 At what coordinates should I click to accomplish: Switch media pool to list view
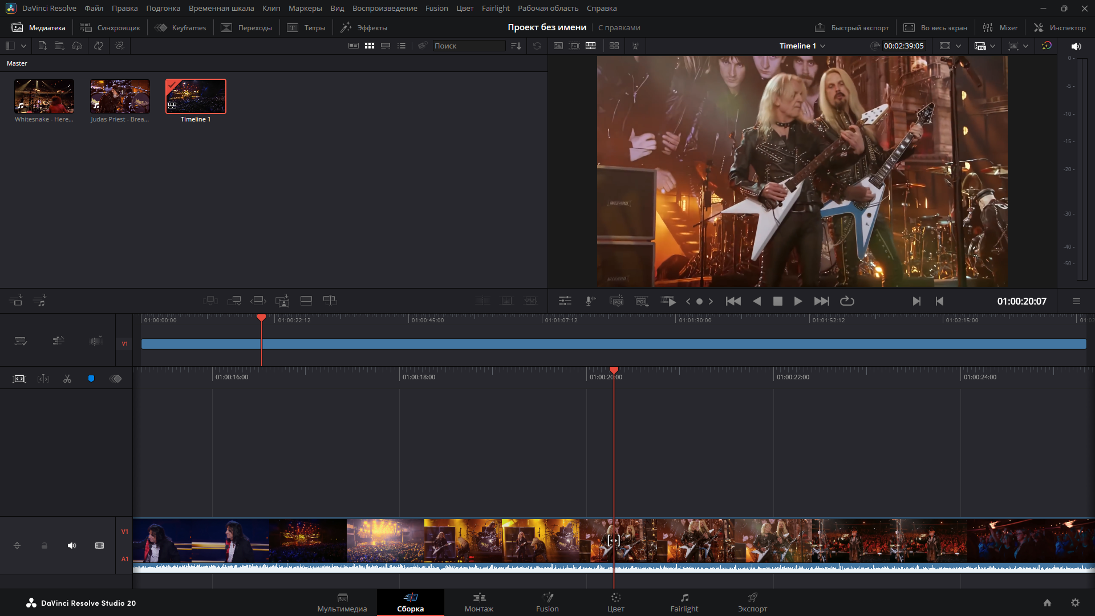click(401, 46)
